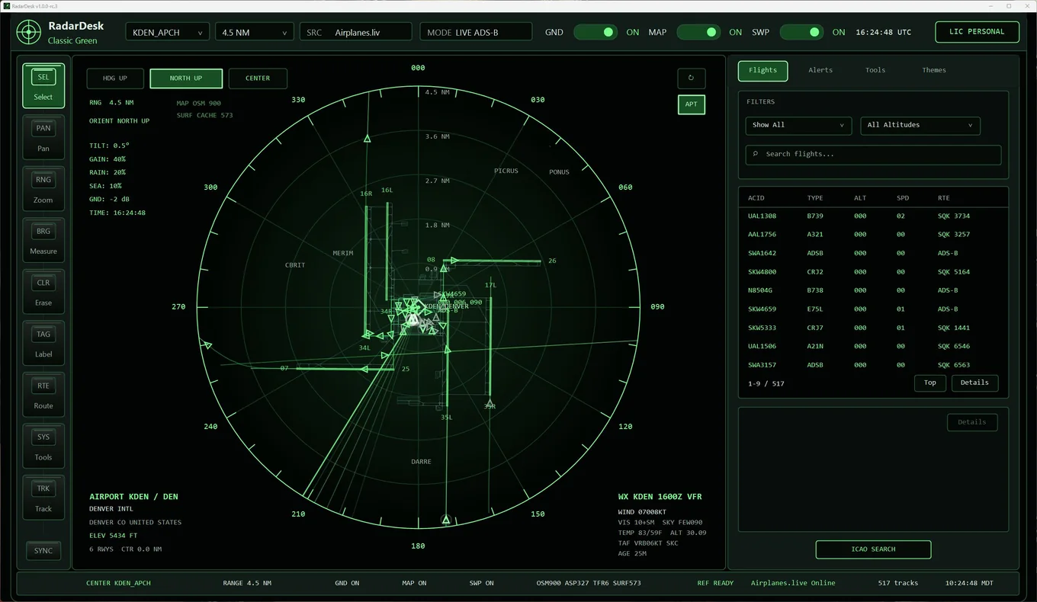Click the Top button in flight list
1037x602 pixels.
point(930,383)
